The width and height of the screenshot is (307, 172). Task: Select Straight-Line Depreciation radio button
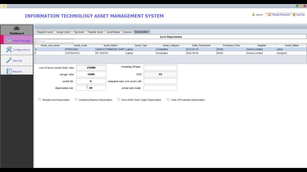coord(40,100)
